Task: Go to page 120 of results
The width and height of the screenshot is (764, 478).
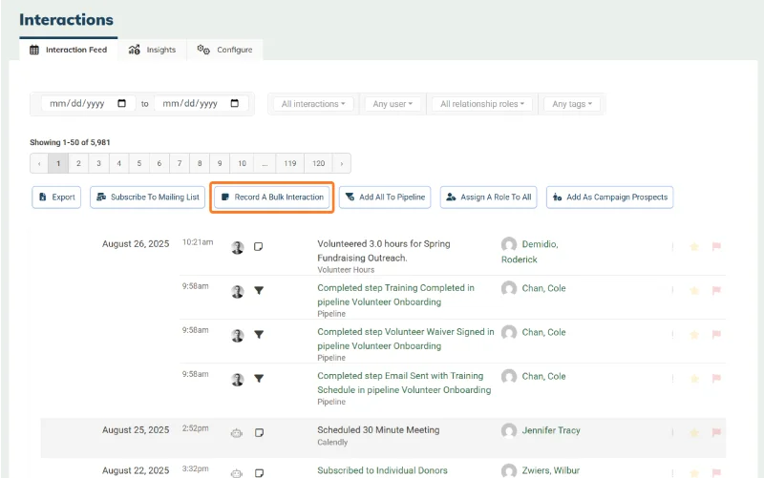Action: [319, 163]
